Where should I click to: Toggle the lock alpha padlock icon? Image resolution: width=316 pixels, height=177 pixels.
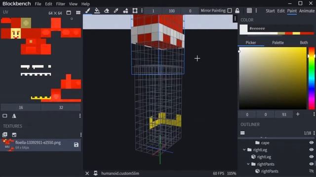[x=237, y=11]
